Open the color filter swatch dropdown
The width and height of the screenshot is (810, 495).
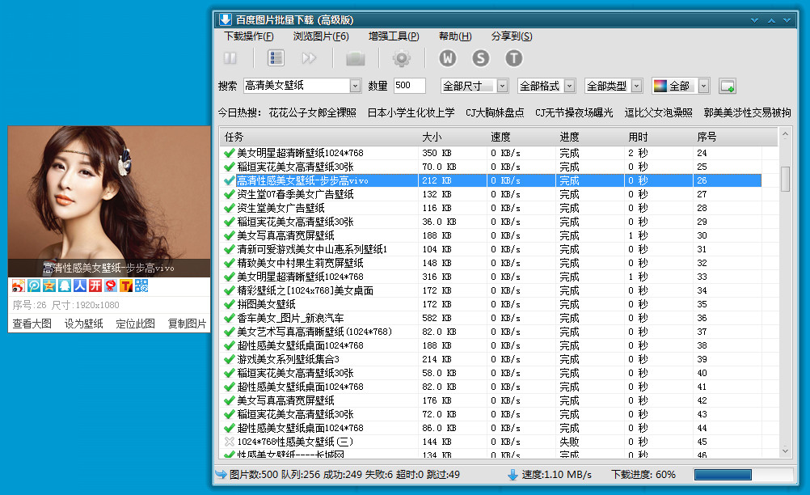(x=703, y=86)
